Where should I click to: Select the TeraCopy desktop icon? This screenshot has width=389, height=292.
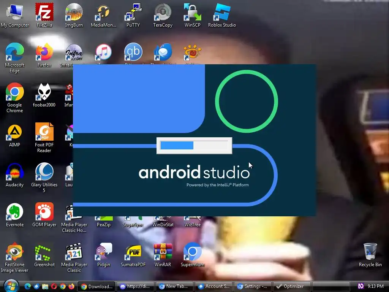(163, 15)
